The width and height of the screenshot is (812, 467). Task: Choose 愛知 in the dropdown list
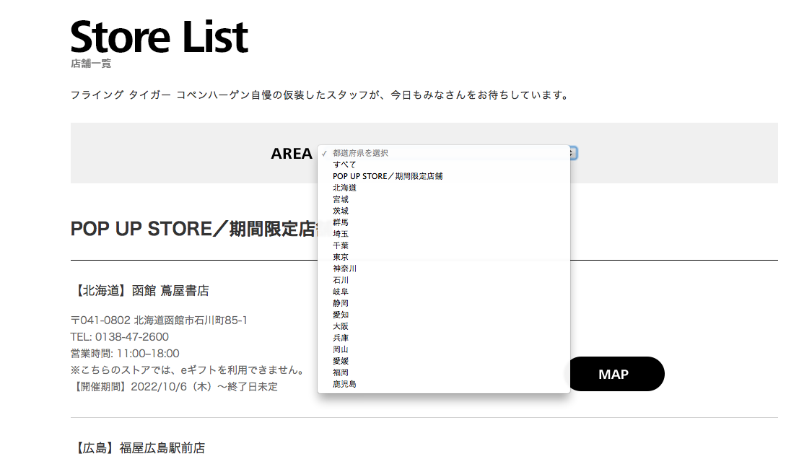click(x=443, y=315)
